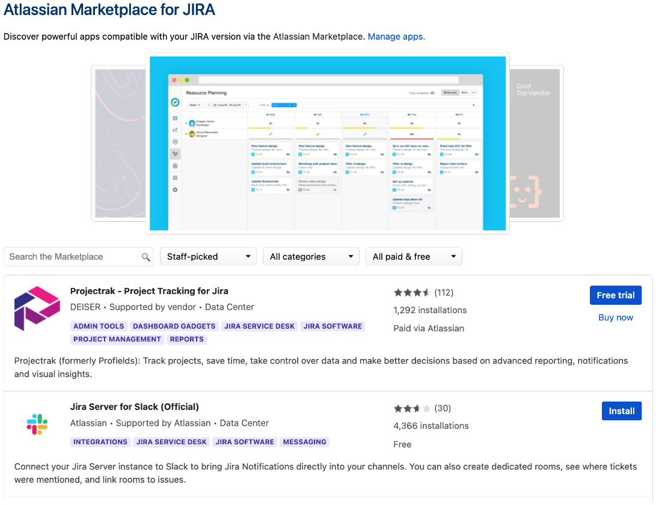Select the ADMIN TOOLS category tag
This screenshot has height=505, width=656.
point(98,326)
